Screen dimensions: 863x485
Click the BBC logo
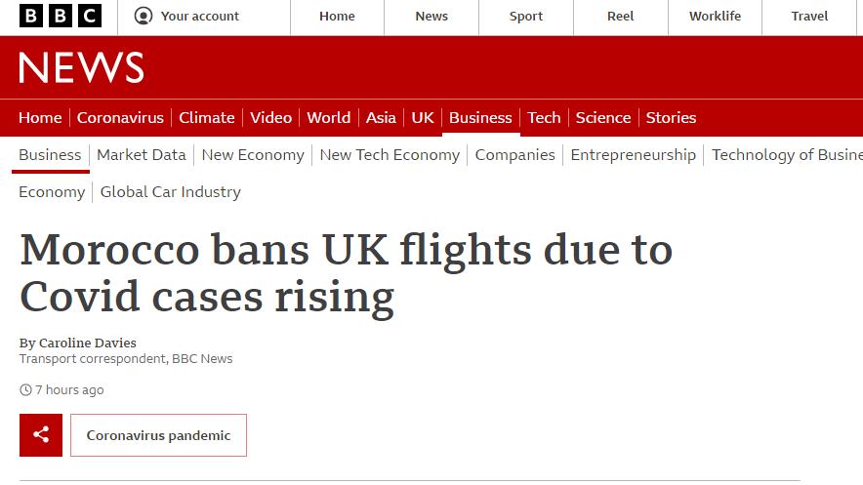point(61,16)
